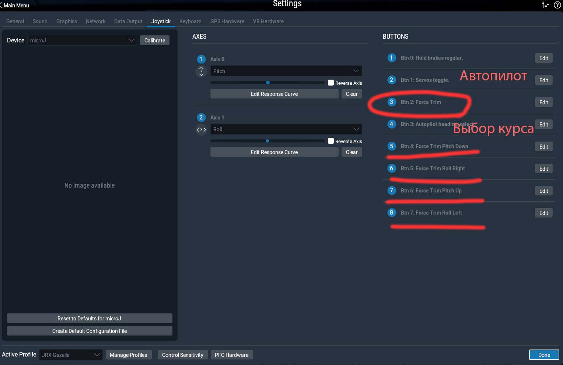
Task: Enable Reverse Axis for Axis 1 Roll
Action: tap(331, 141)
